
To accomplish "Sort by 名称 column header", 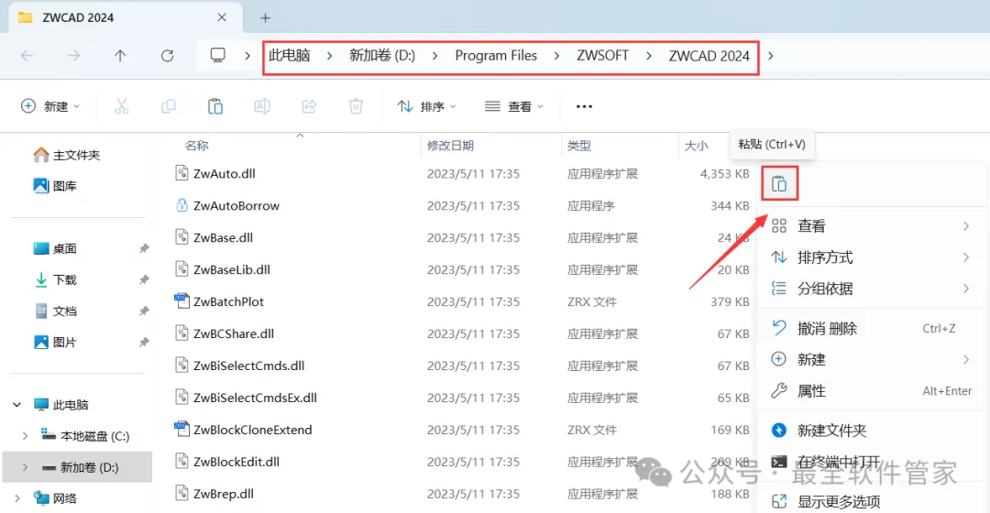I will (196, 146).
